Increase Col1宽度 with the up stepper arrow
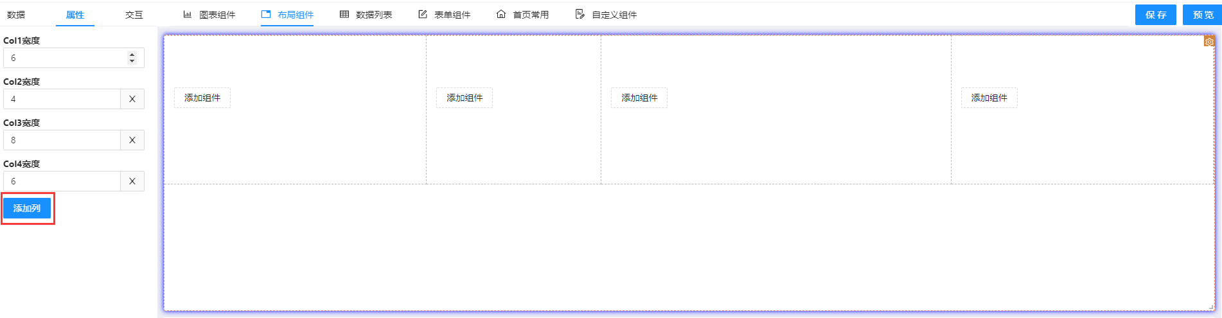 point(132,55)
